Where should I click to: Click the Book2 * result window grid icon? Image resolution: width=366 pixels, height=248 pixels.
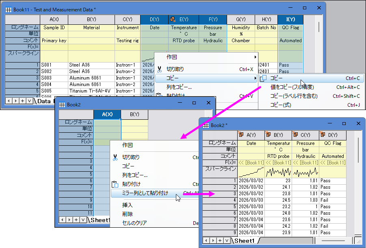pos(206,126)
